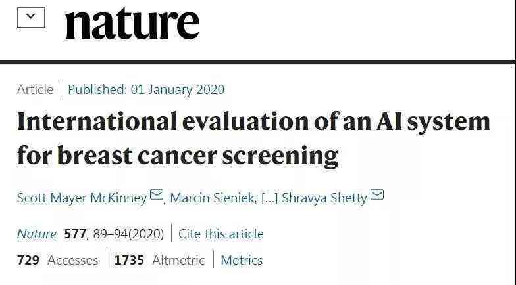
Task: Click the Published: 01 January 2020 date
Action: point(146,89)
